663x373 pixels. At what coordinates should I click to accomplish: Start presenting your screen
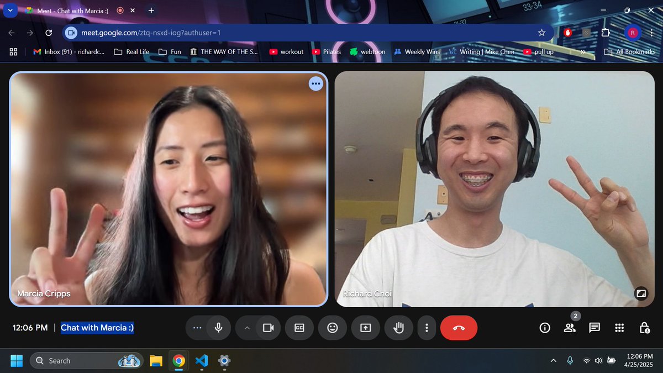(x=366, y=328)
